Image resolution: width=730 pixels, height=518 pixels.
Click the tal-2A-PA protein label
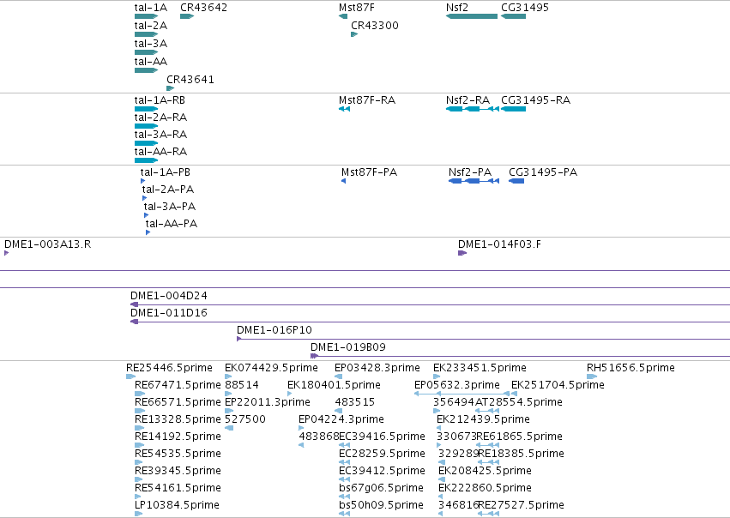168,190
